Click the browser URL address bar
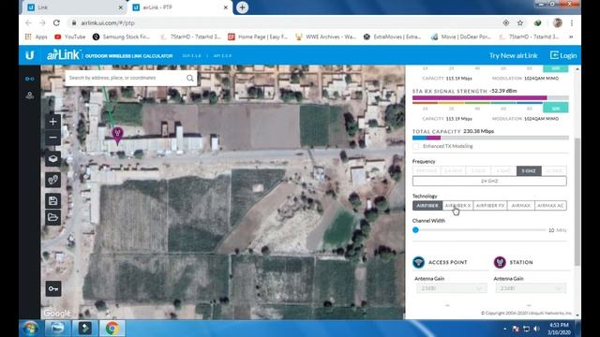 [x=283, y=22]
